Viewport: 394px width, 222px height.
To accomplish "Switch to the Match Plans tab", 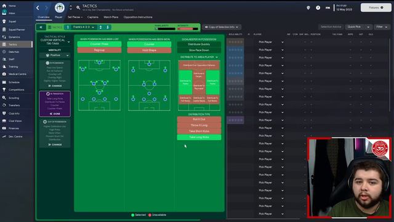I will point(111,17).
